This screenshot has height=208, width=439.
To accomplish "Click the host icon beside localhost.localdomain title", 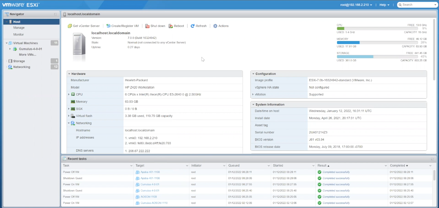I will [x=65, y=14].
